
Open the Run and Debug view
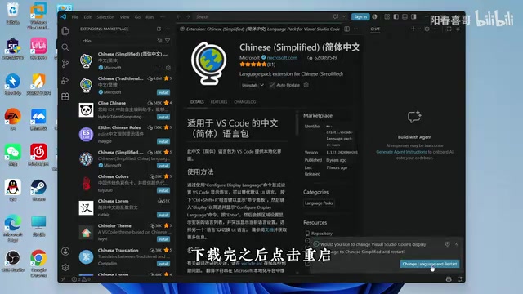[65, 80]
